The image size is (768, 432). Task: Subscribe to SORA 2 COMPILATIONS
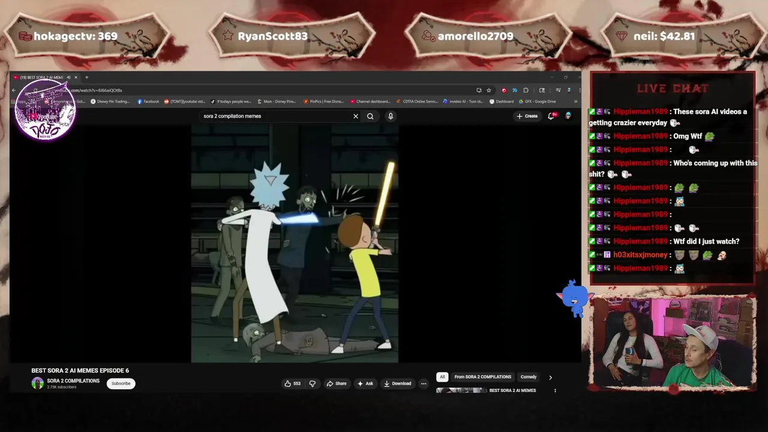[x=121, y=383]
